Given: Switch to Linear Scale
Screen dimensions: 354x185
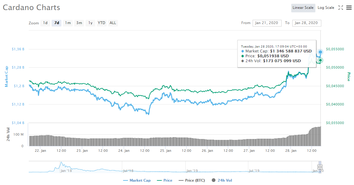Looking at the screenshot, I should [303, 8].
